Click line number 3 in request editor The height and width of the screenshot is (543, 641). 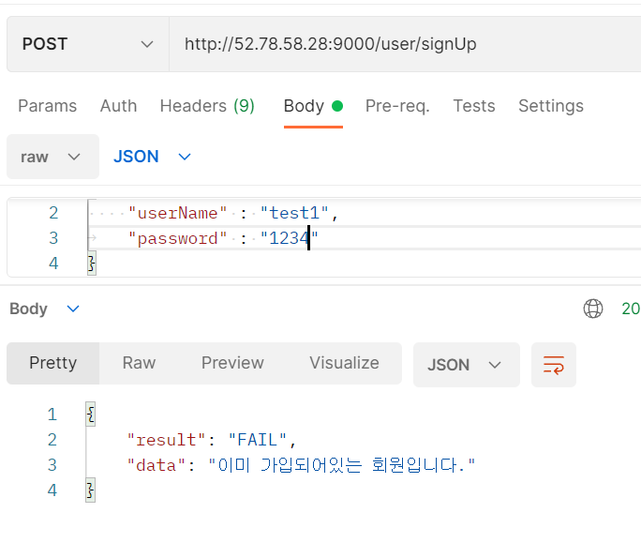click(x=53, y=238)
